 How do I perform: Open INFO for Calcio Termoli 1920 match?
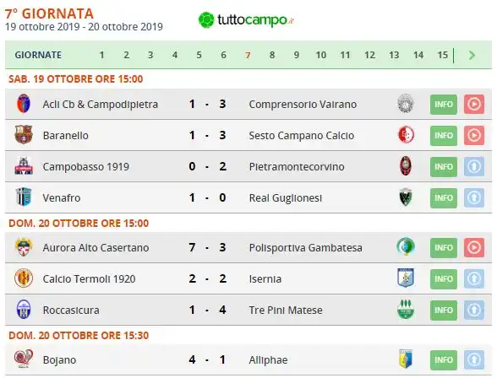coord(444,279)
